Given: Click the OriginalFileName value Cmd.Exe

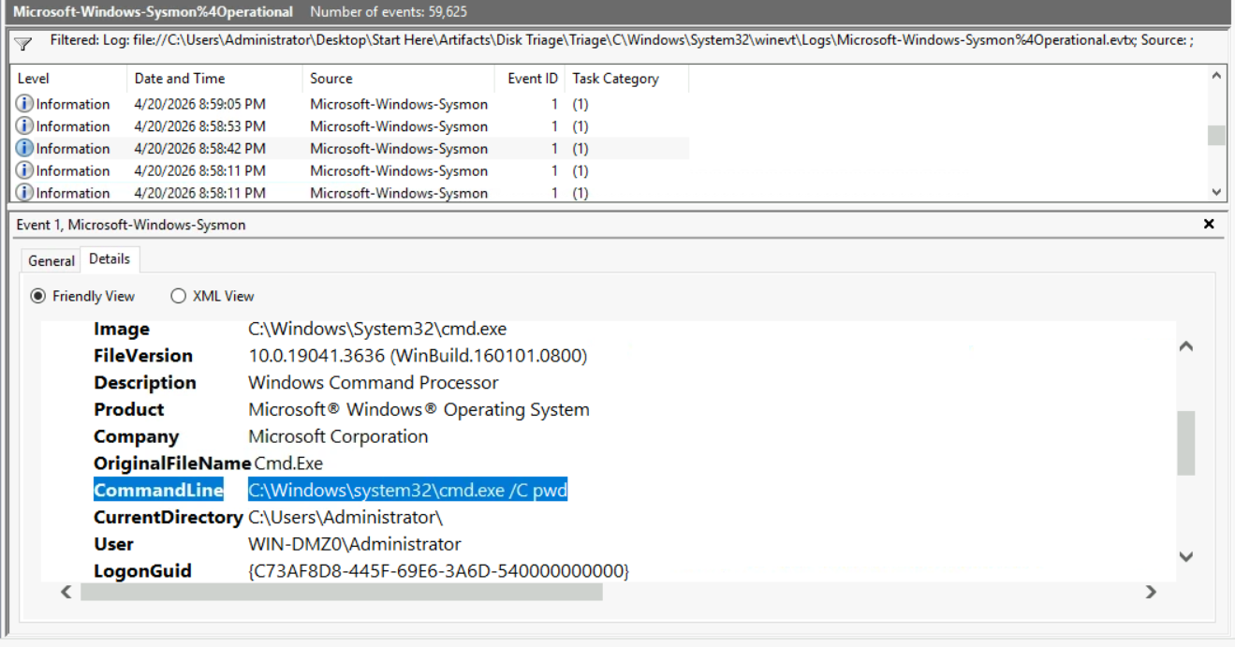Looking at the screenshot, I should (288, 463).
